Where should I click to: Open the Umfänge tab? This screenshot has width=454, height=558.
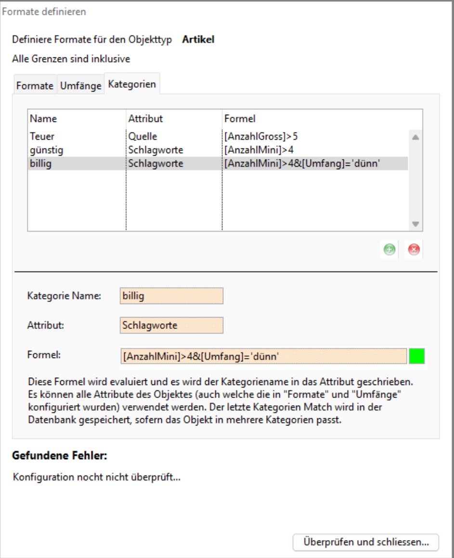(x=80, y=86)
